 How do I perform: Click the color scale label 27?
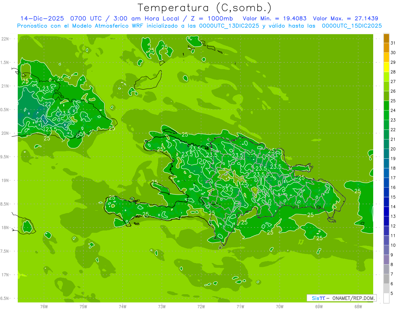(393, 82)
